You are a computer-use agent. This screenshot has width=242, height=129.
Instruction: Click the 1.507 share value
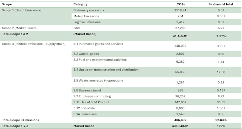[221, 108]
